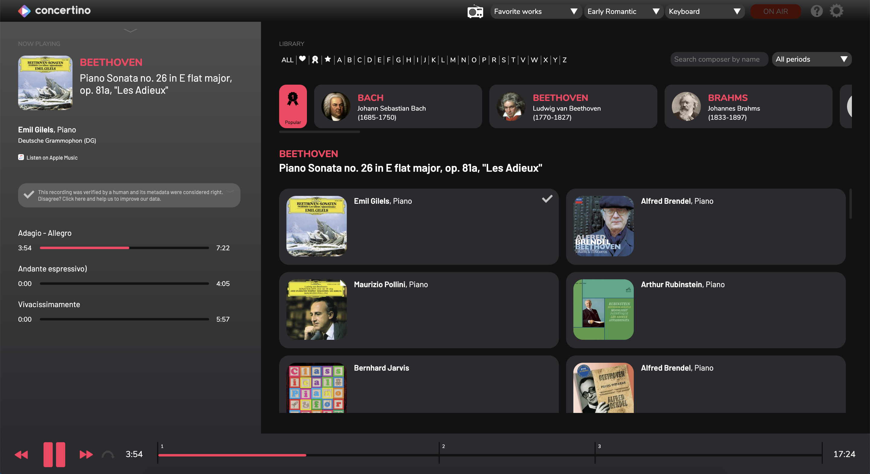Click the verified checkmark on Emil Gilels card
Image resolution: width=870 pixels, height=474 pixels.
(547, 199)
